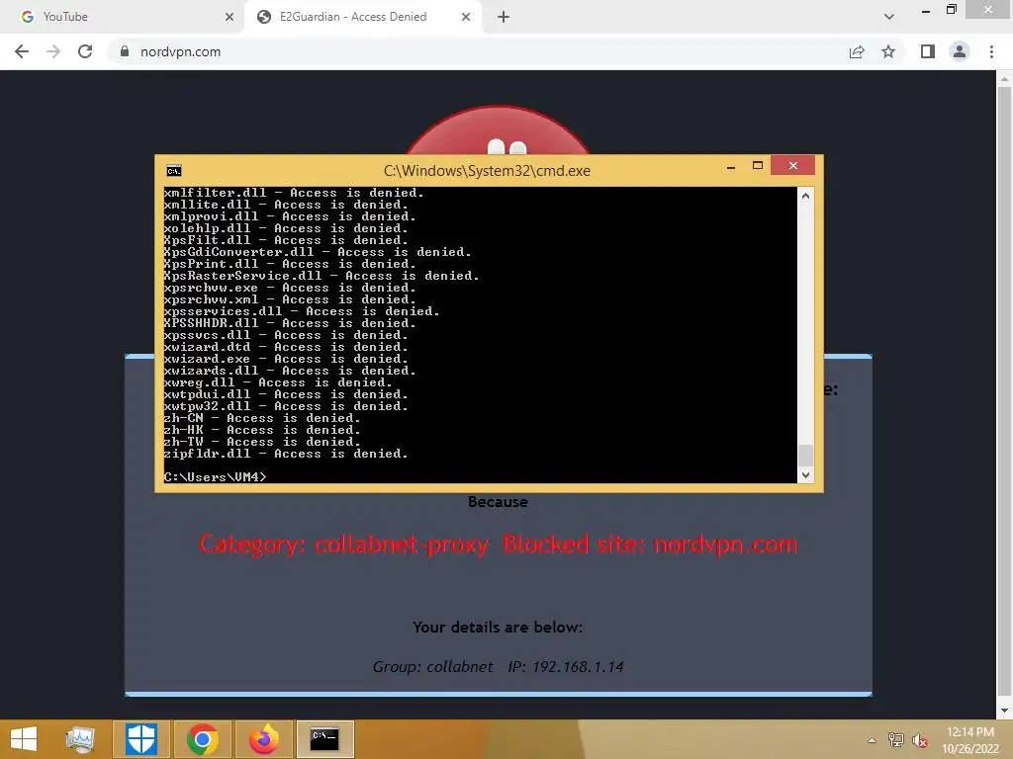This screenshot has width=1013, height=759.
Task: Click the zipfldr.dll access denied line
Action: [x=286, y=454]
